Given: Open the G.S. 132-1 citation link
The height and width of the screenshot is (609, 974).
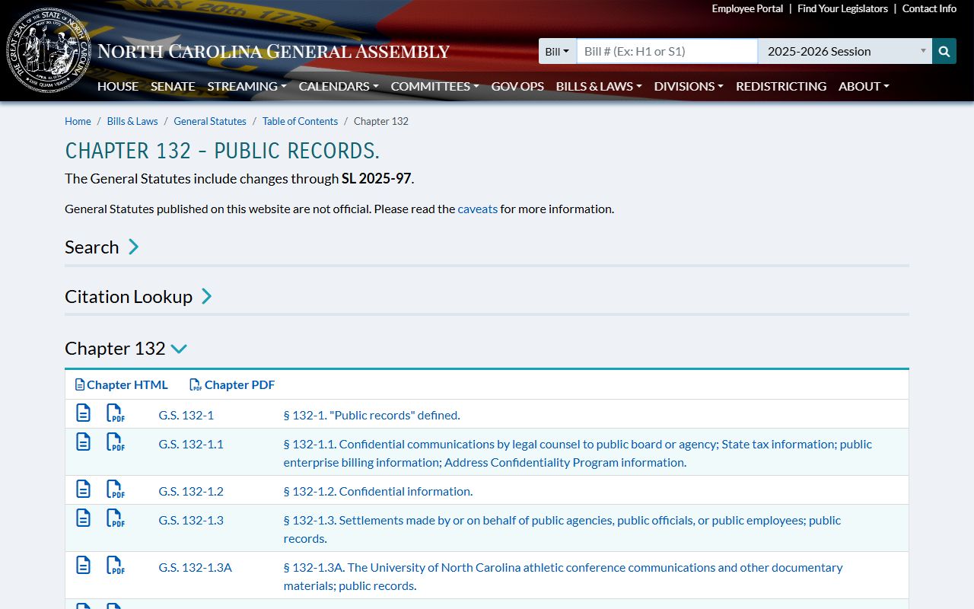Looking at the screenshot, I should click(186, 415).
